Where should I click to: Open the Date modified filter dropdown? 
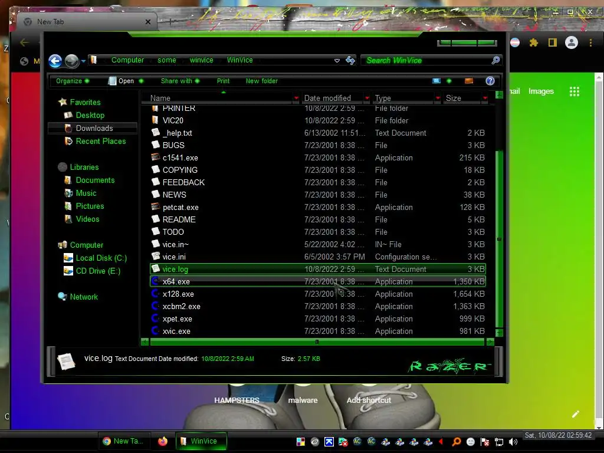[x=367, y=99]
